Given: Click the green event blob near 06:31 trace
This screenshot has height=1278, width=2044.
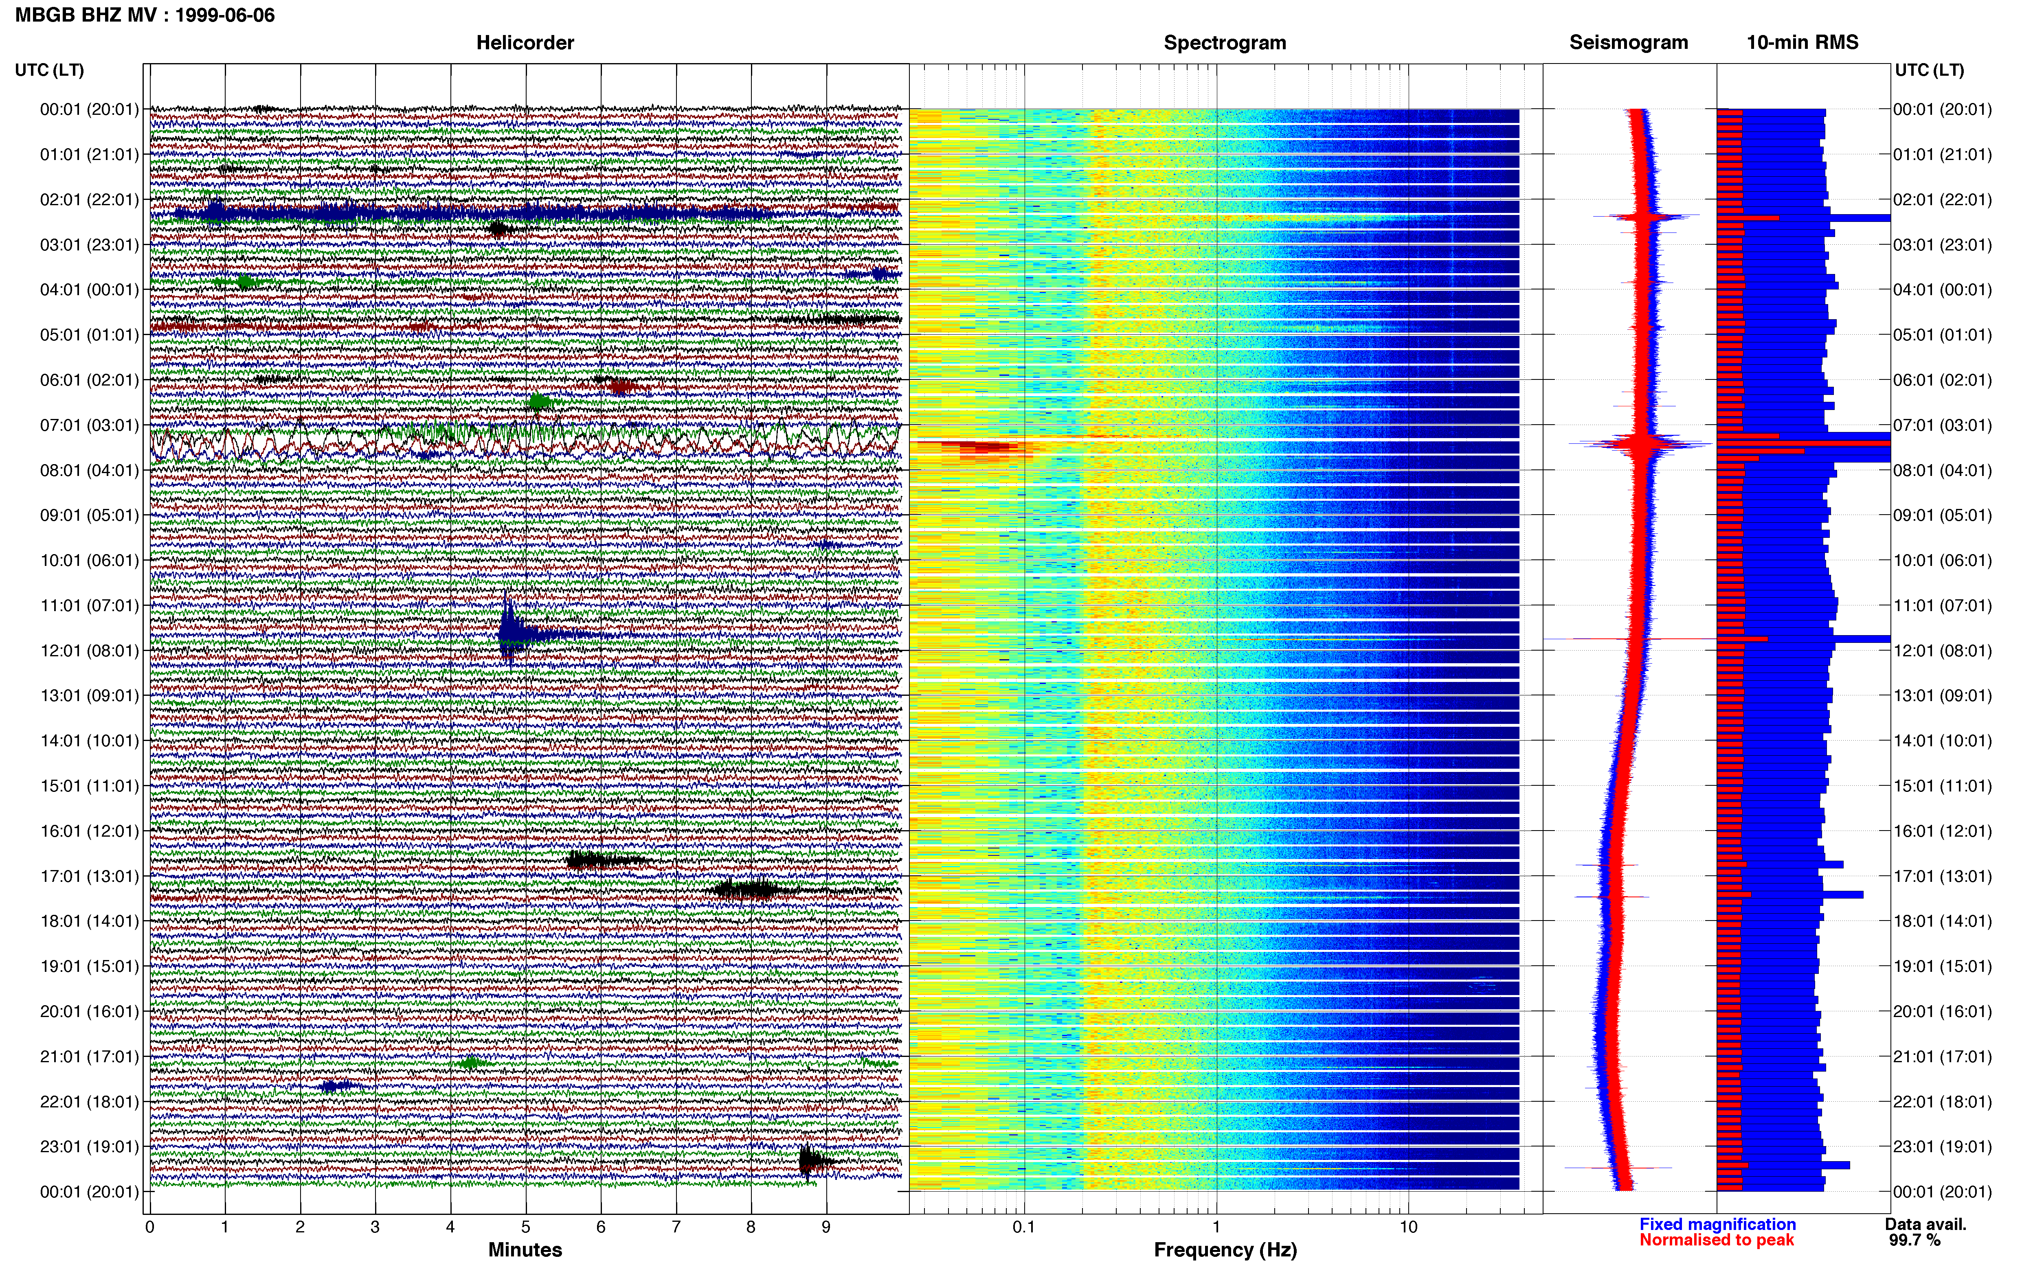Looking at the screenshot, I should (x=538, y=402).
